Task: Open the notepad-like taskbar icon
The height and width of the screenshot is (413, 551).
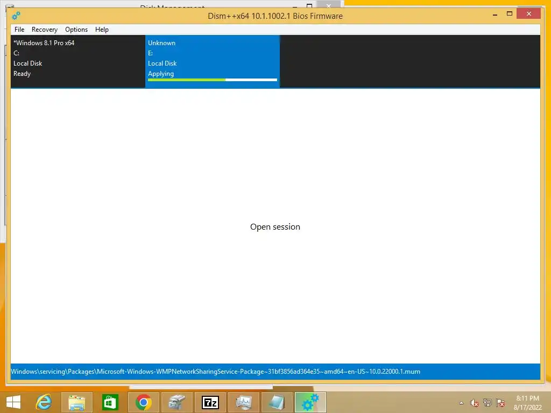Action: click(277, 402)
